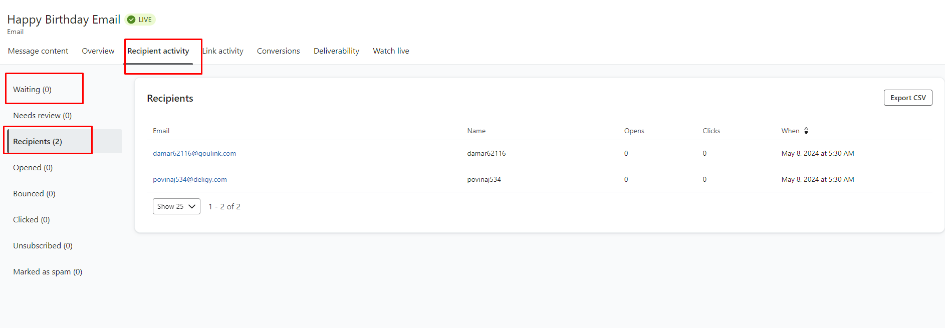Open the Conversions tab

278,51
